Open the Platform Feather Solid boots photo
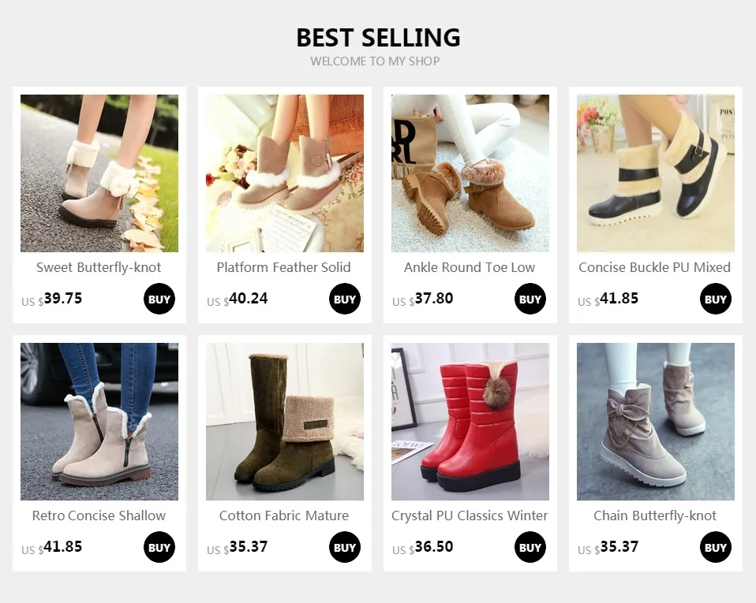The image size is (756, 603). coord(285,173)
